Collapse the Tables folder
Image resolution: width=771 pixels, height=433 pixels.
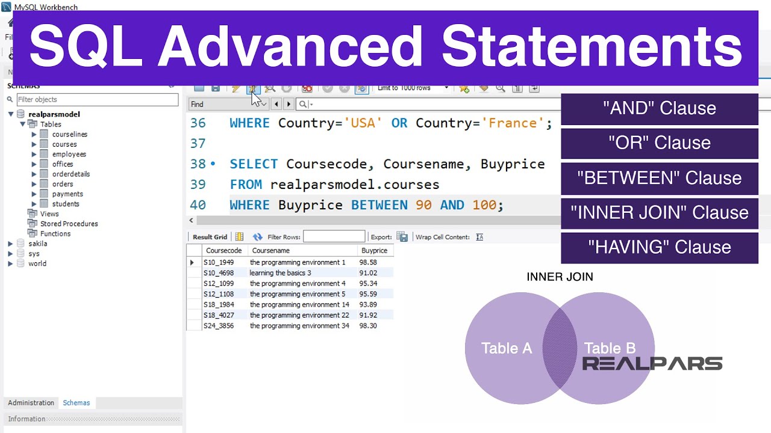[23, 124]
